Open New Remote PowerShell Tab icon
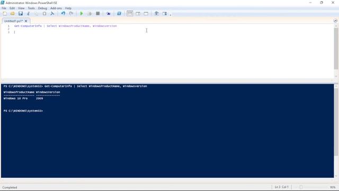 [108, 13]
